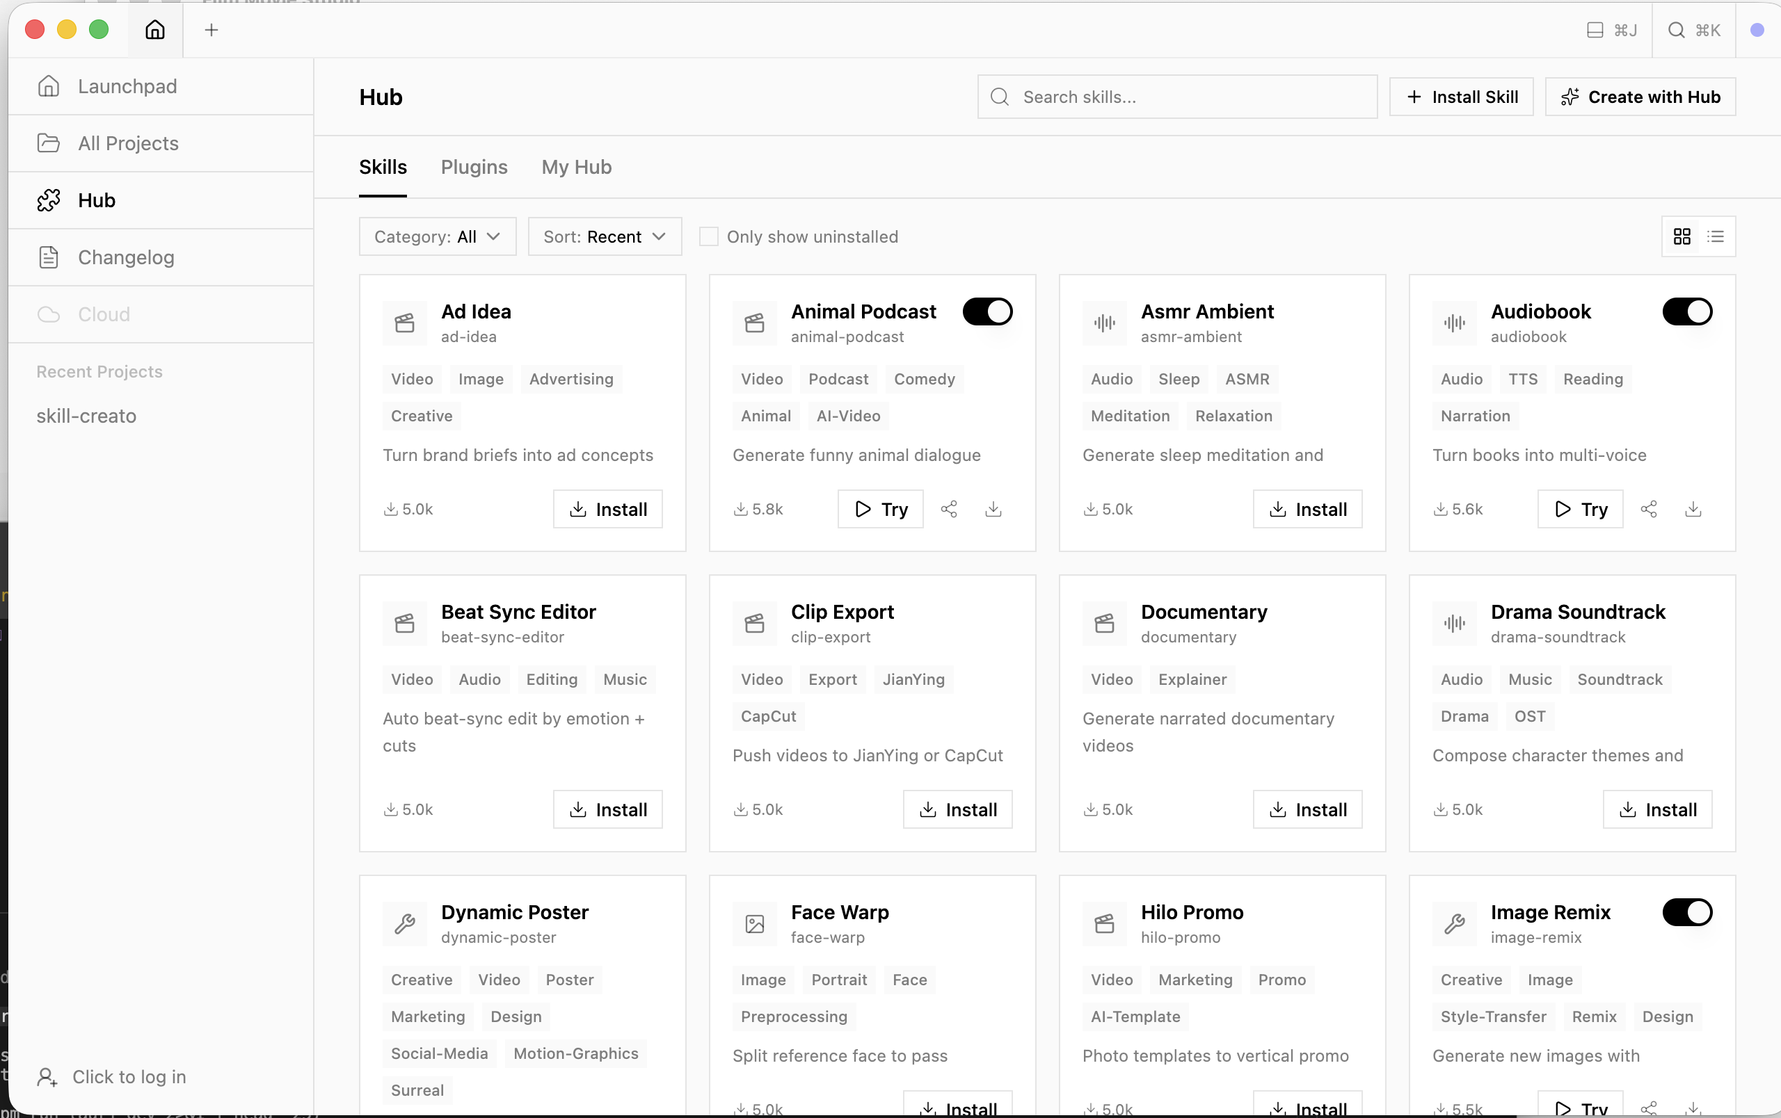This screenshot has width=1781, height=1118.
Task: Install the Drama Soundtrack skill
Action: pyautogui.click(x=1656, y=810)
